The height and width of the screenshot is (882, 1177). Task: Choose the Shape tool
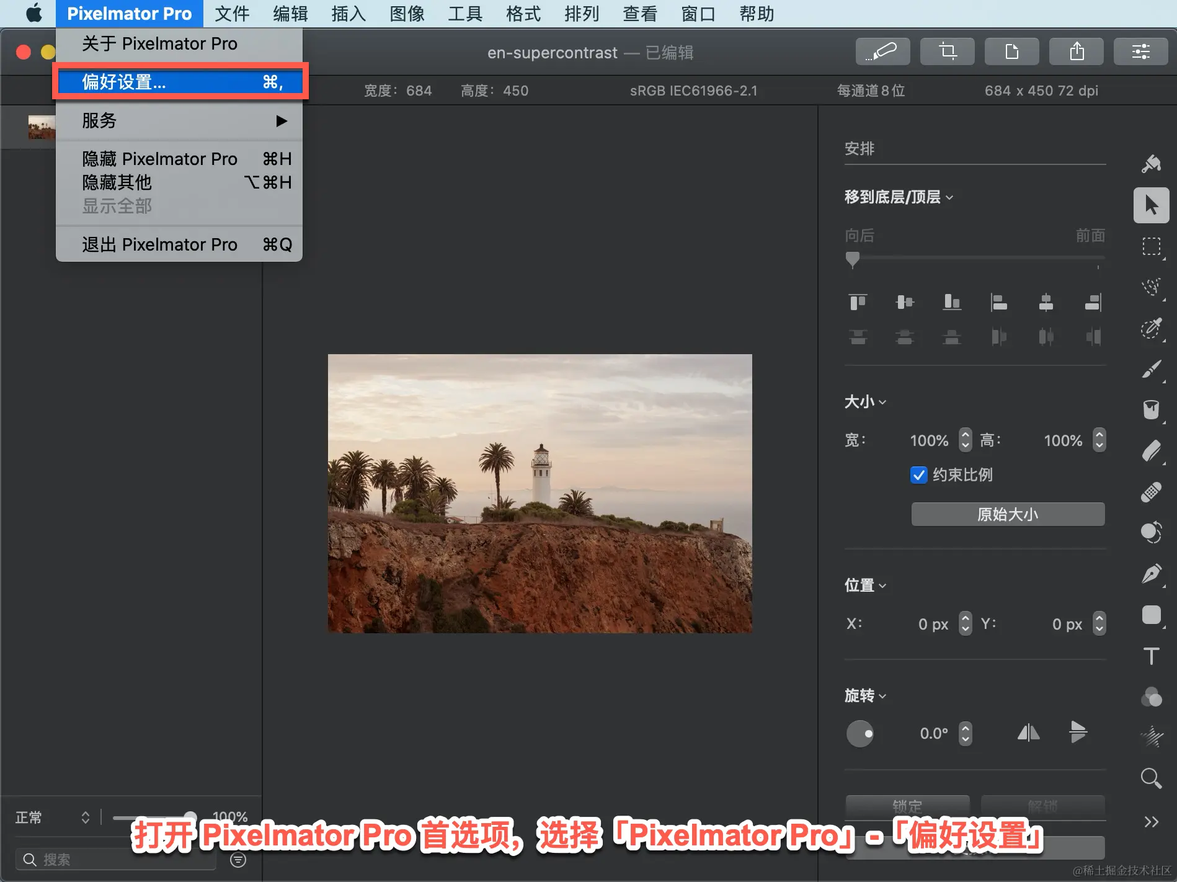click(x=1152, y=615)
